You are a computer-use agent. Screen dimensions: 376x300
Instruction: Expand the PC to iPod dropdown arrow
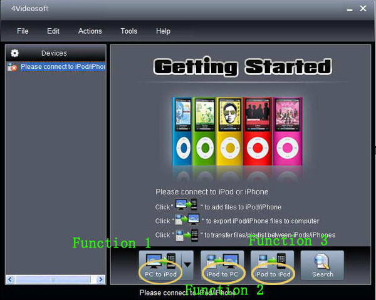[187, 265]
